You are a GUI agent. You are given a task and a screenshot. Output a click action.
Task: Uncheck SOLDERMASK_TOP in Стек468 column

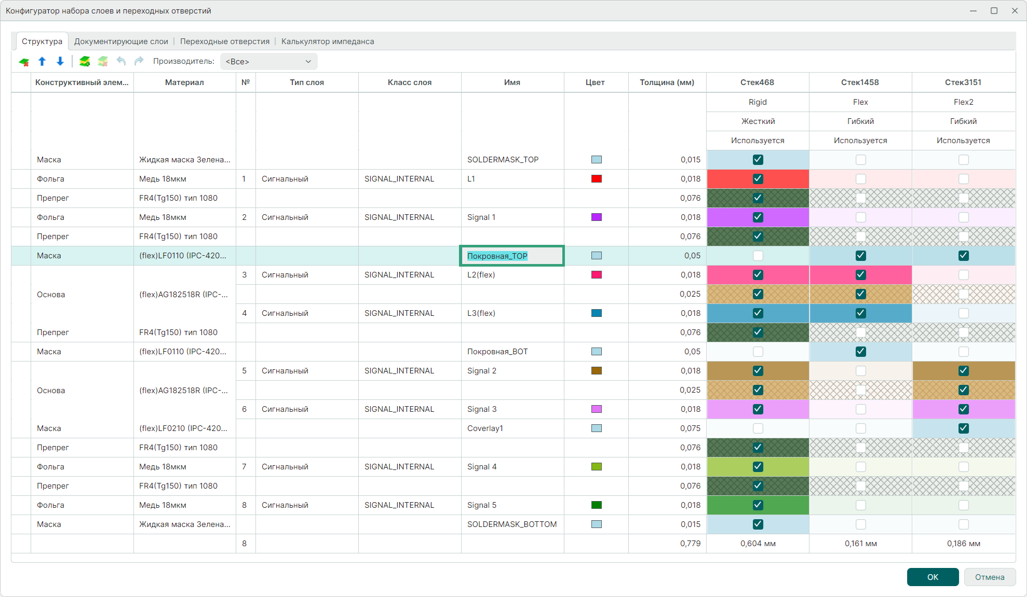coord(758,160)
